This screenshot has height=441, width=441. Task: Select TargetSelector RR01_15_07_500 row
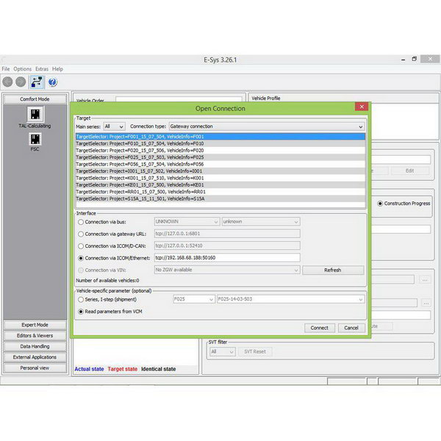pyautogui.click(x=220, y=192)
